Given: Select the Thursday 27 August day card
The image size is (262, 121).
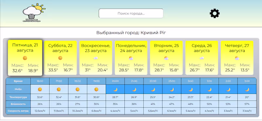Looking at the screenshot, I should click(x=237, y=58).
